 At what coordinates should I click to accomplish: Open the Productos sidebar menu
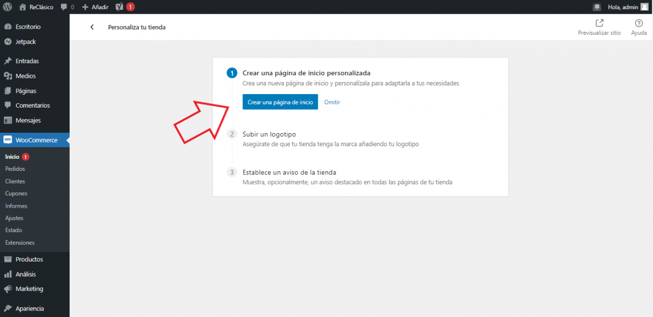29,259
